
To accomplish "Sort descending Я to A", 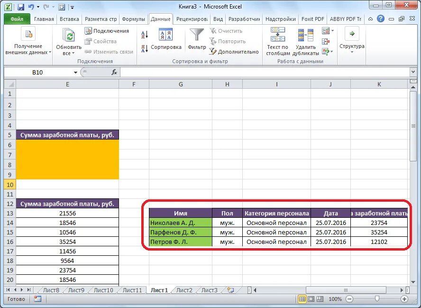I will point(145,49).
